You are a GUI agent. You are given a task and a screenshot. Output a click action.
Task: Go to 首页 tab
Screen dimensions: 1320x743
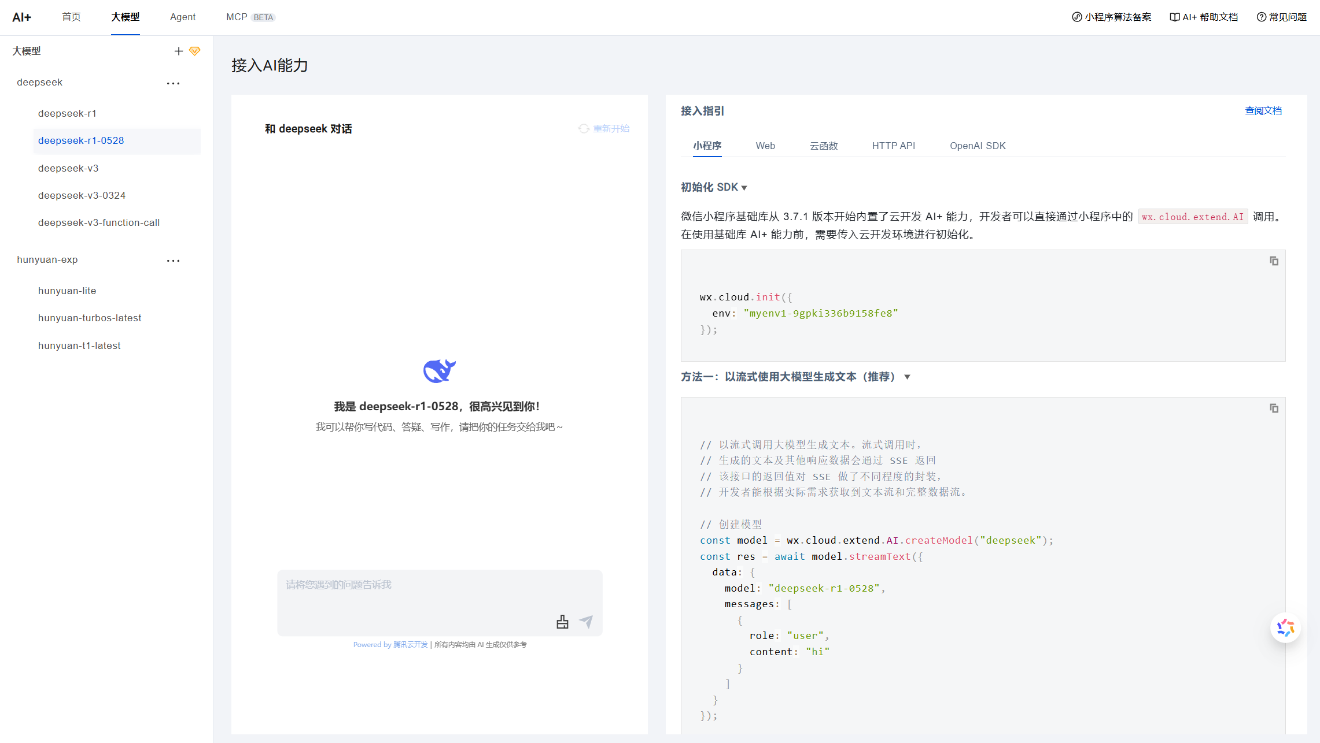click(71, 17)
